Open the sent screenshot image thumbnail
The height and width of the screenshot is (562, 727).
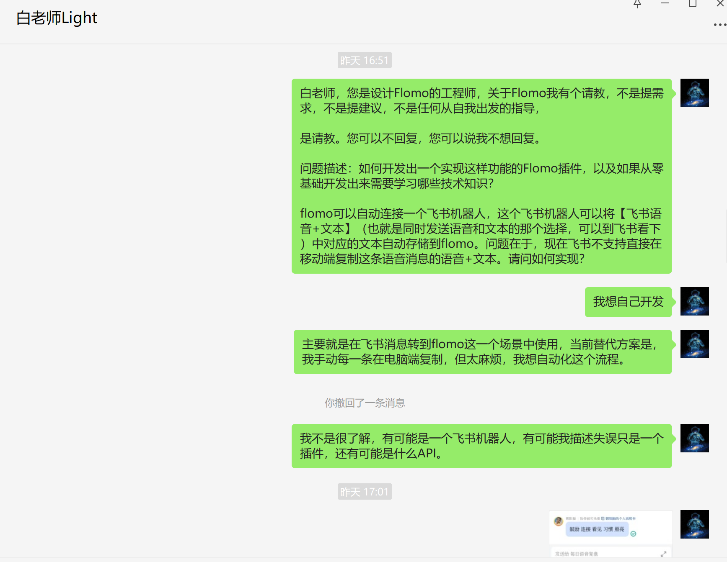tap(611, 534)
